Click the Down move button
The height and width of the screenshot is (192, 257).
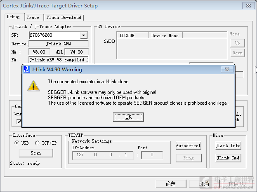click(238, 53)
